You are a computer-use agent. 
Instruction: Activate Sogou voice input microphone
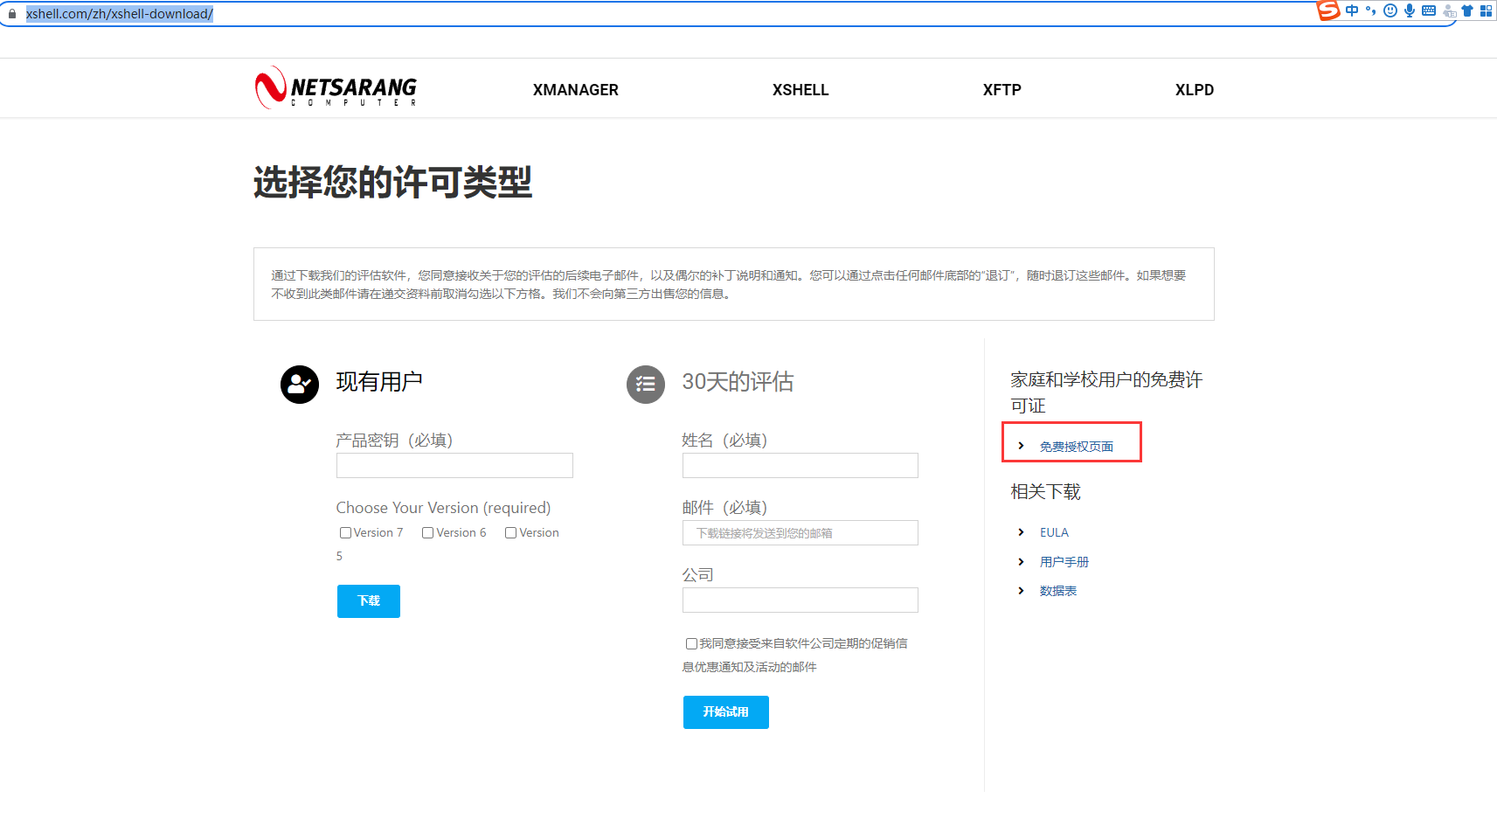1410,10
